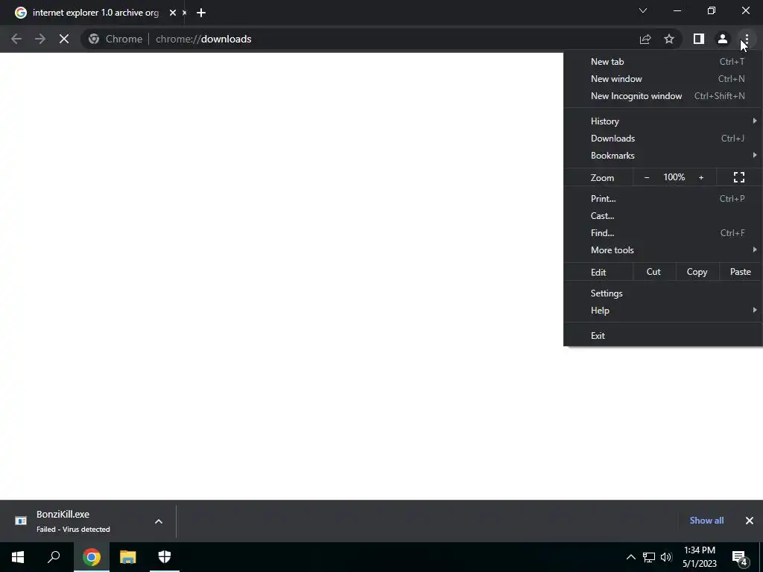763x572 pixels.
Task: Show hidden system tray icons
Action: click(x=630, y=557)
